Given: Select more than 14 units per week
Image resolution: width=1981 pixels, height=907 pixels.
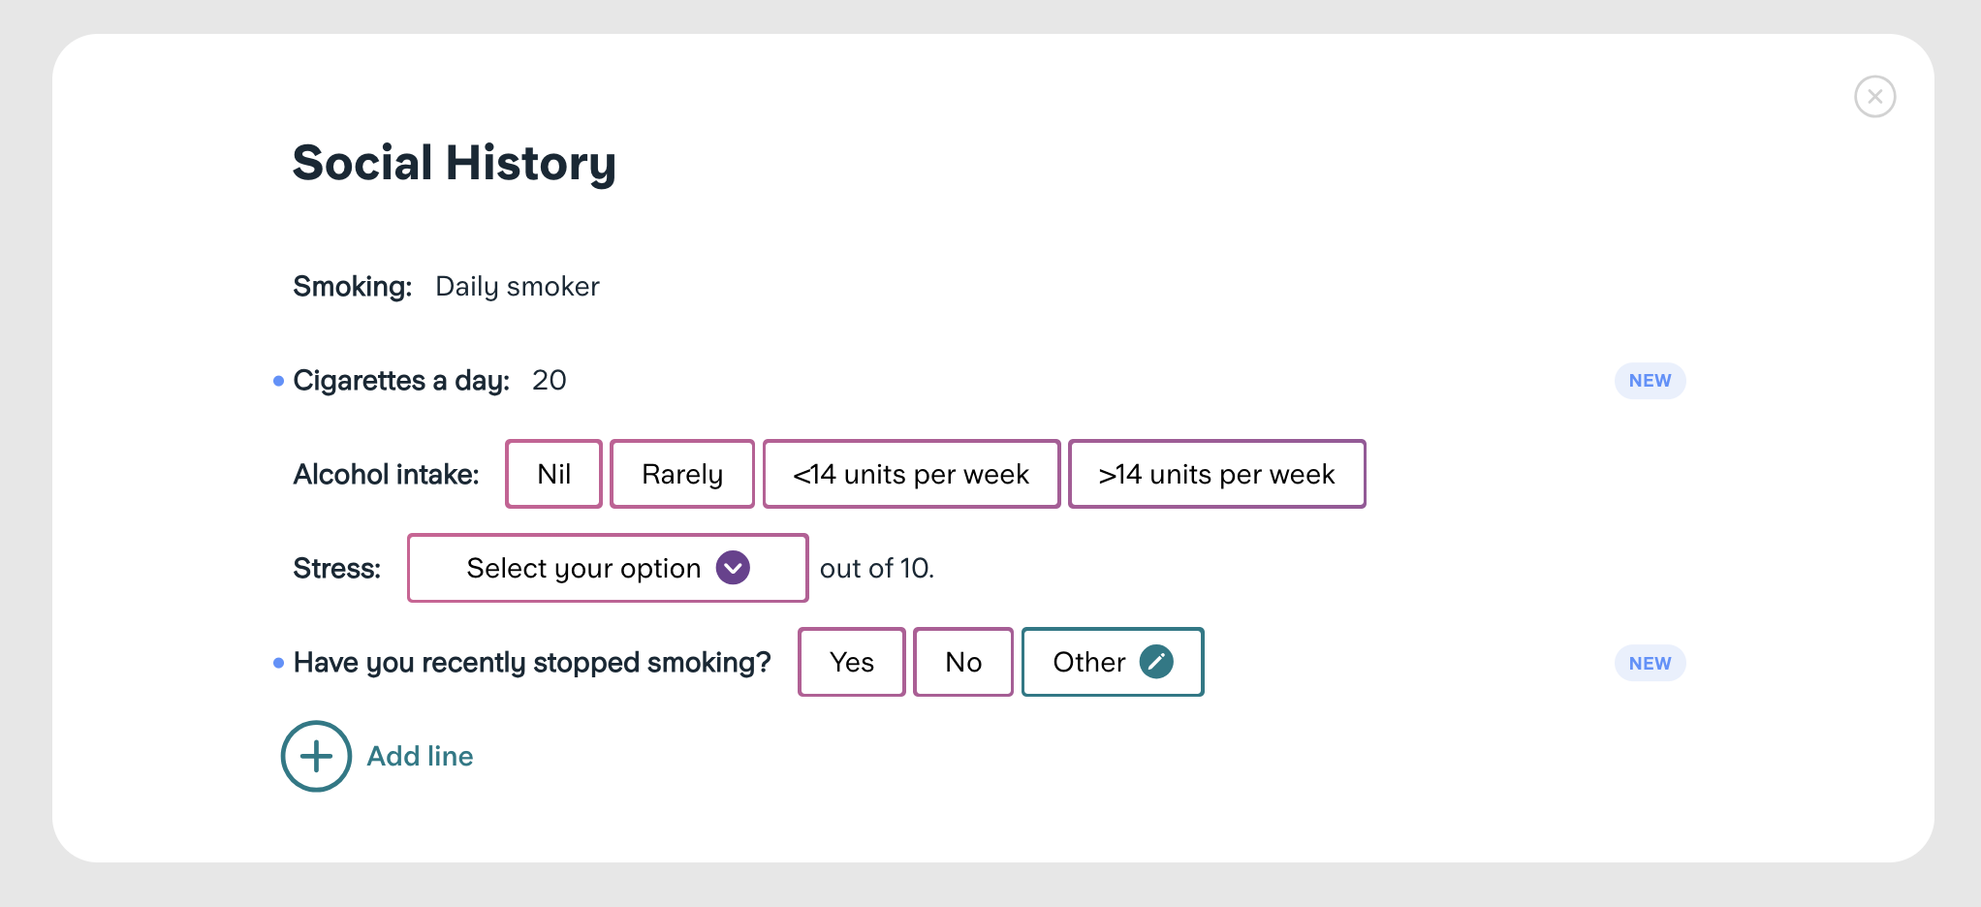Looking at the screenshot, I should pyautogui.click(x=1216, y=474).
